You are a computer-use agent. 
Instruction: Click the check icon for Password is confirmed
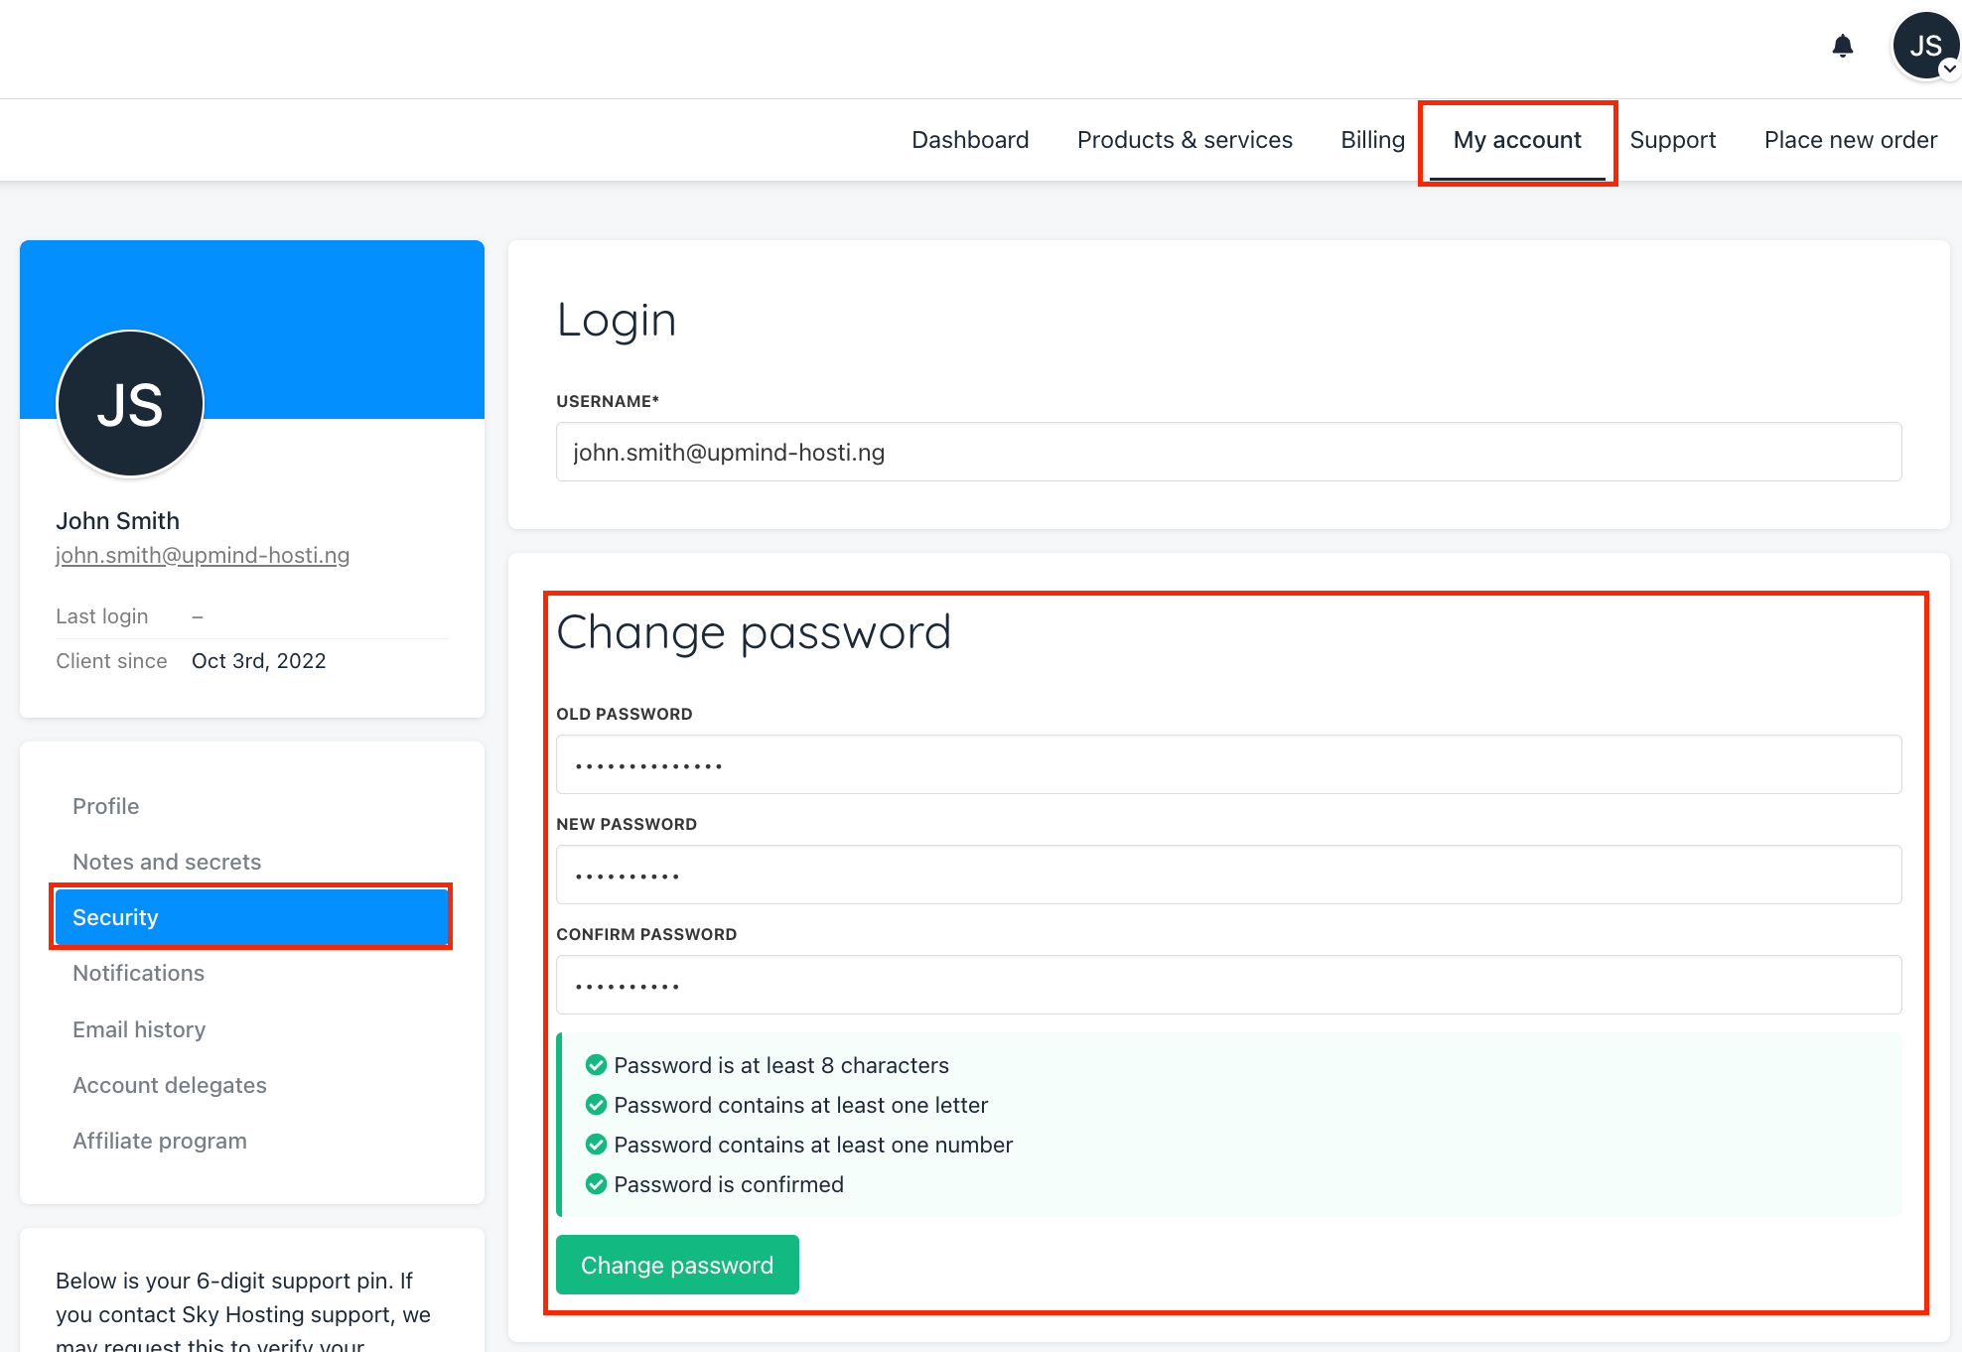[x=596, y=1184]
